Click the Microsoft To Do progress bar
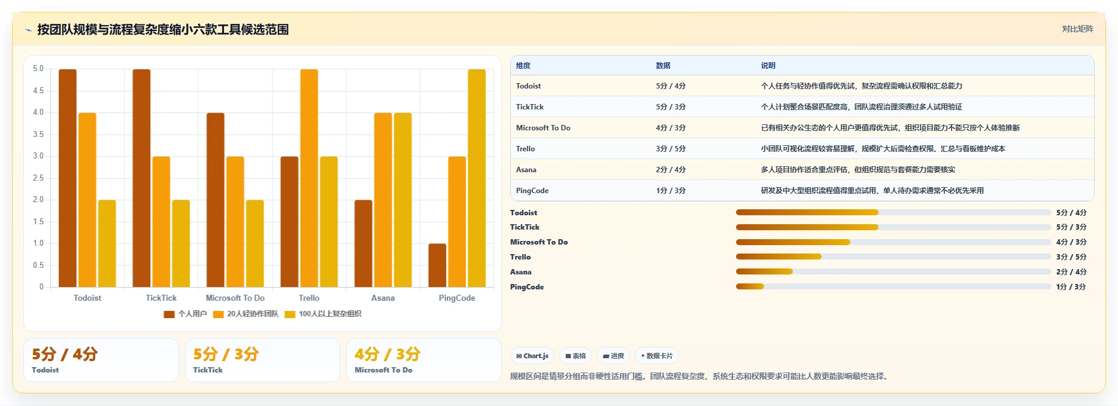 click(893, 242)
